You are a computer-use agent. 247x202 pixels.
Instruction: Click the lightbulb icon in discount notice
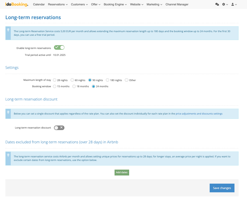pos(8,112)
